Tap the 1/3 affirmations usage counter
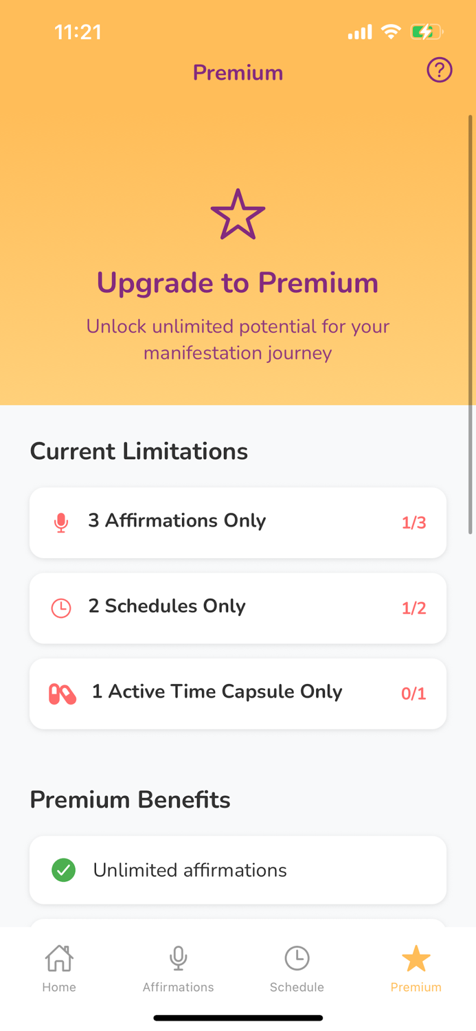476x1031 pixels. pyautogui.click(x=413, y=522)
